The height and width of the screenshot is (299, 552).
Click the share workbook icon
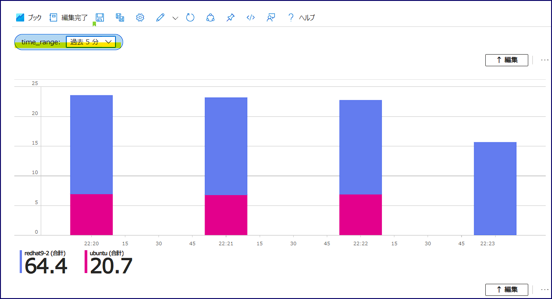pos(210,17)
